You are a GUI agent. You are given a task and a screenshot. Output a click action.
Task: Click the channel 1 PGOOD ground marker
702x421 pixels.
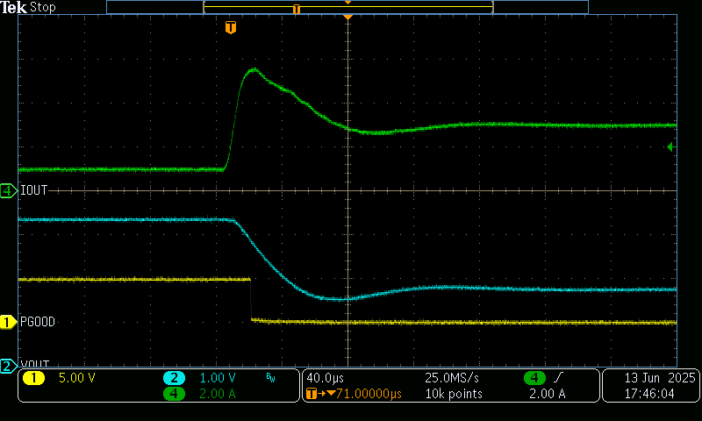click(x=8, y=322)
